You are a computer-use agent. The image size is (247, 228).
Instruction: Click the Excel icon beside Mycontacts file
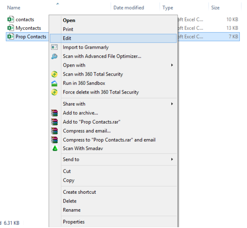pyautogui.click(x=10, y=28)
